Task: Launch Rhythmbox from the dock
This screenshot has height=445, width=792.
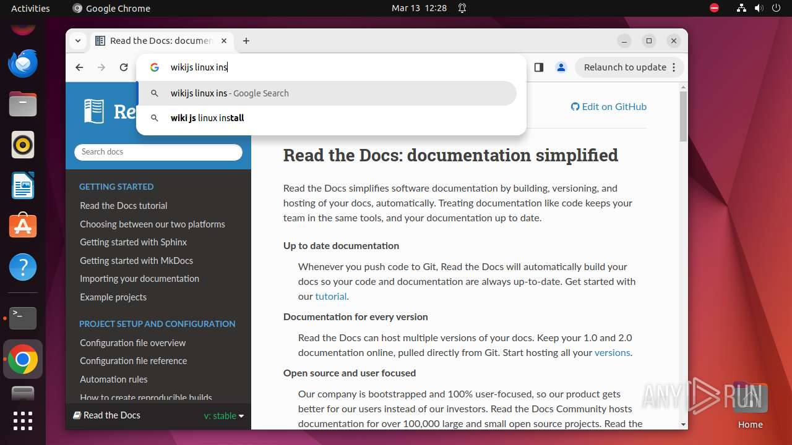Action: (23, 145)
